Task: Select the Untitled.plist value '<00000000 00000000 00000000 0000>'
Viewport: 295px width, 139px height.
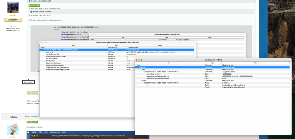Action: pyautogui.click(x=237, y=76)
